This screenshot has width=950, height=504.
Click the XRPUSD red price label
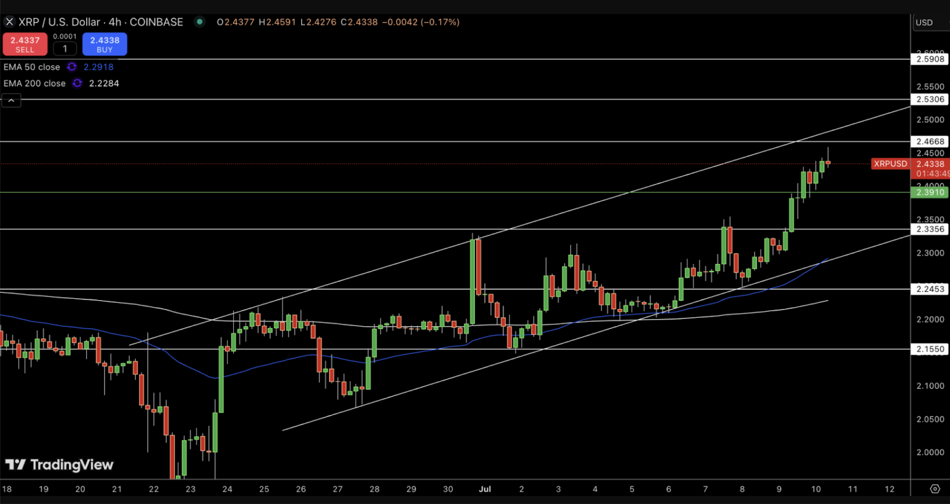[x=890, y=164]
